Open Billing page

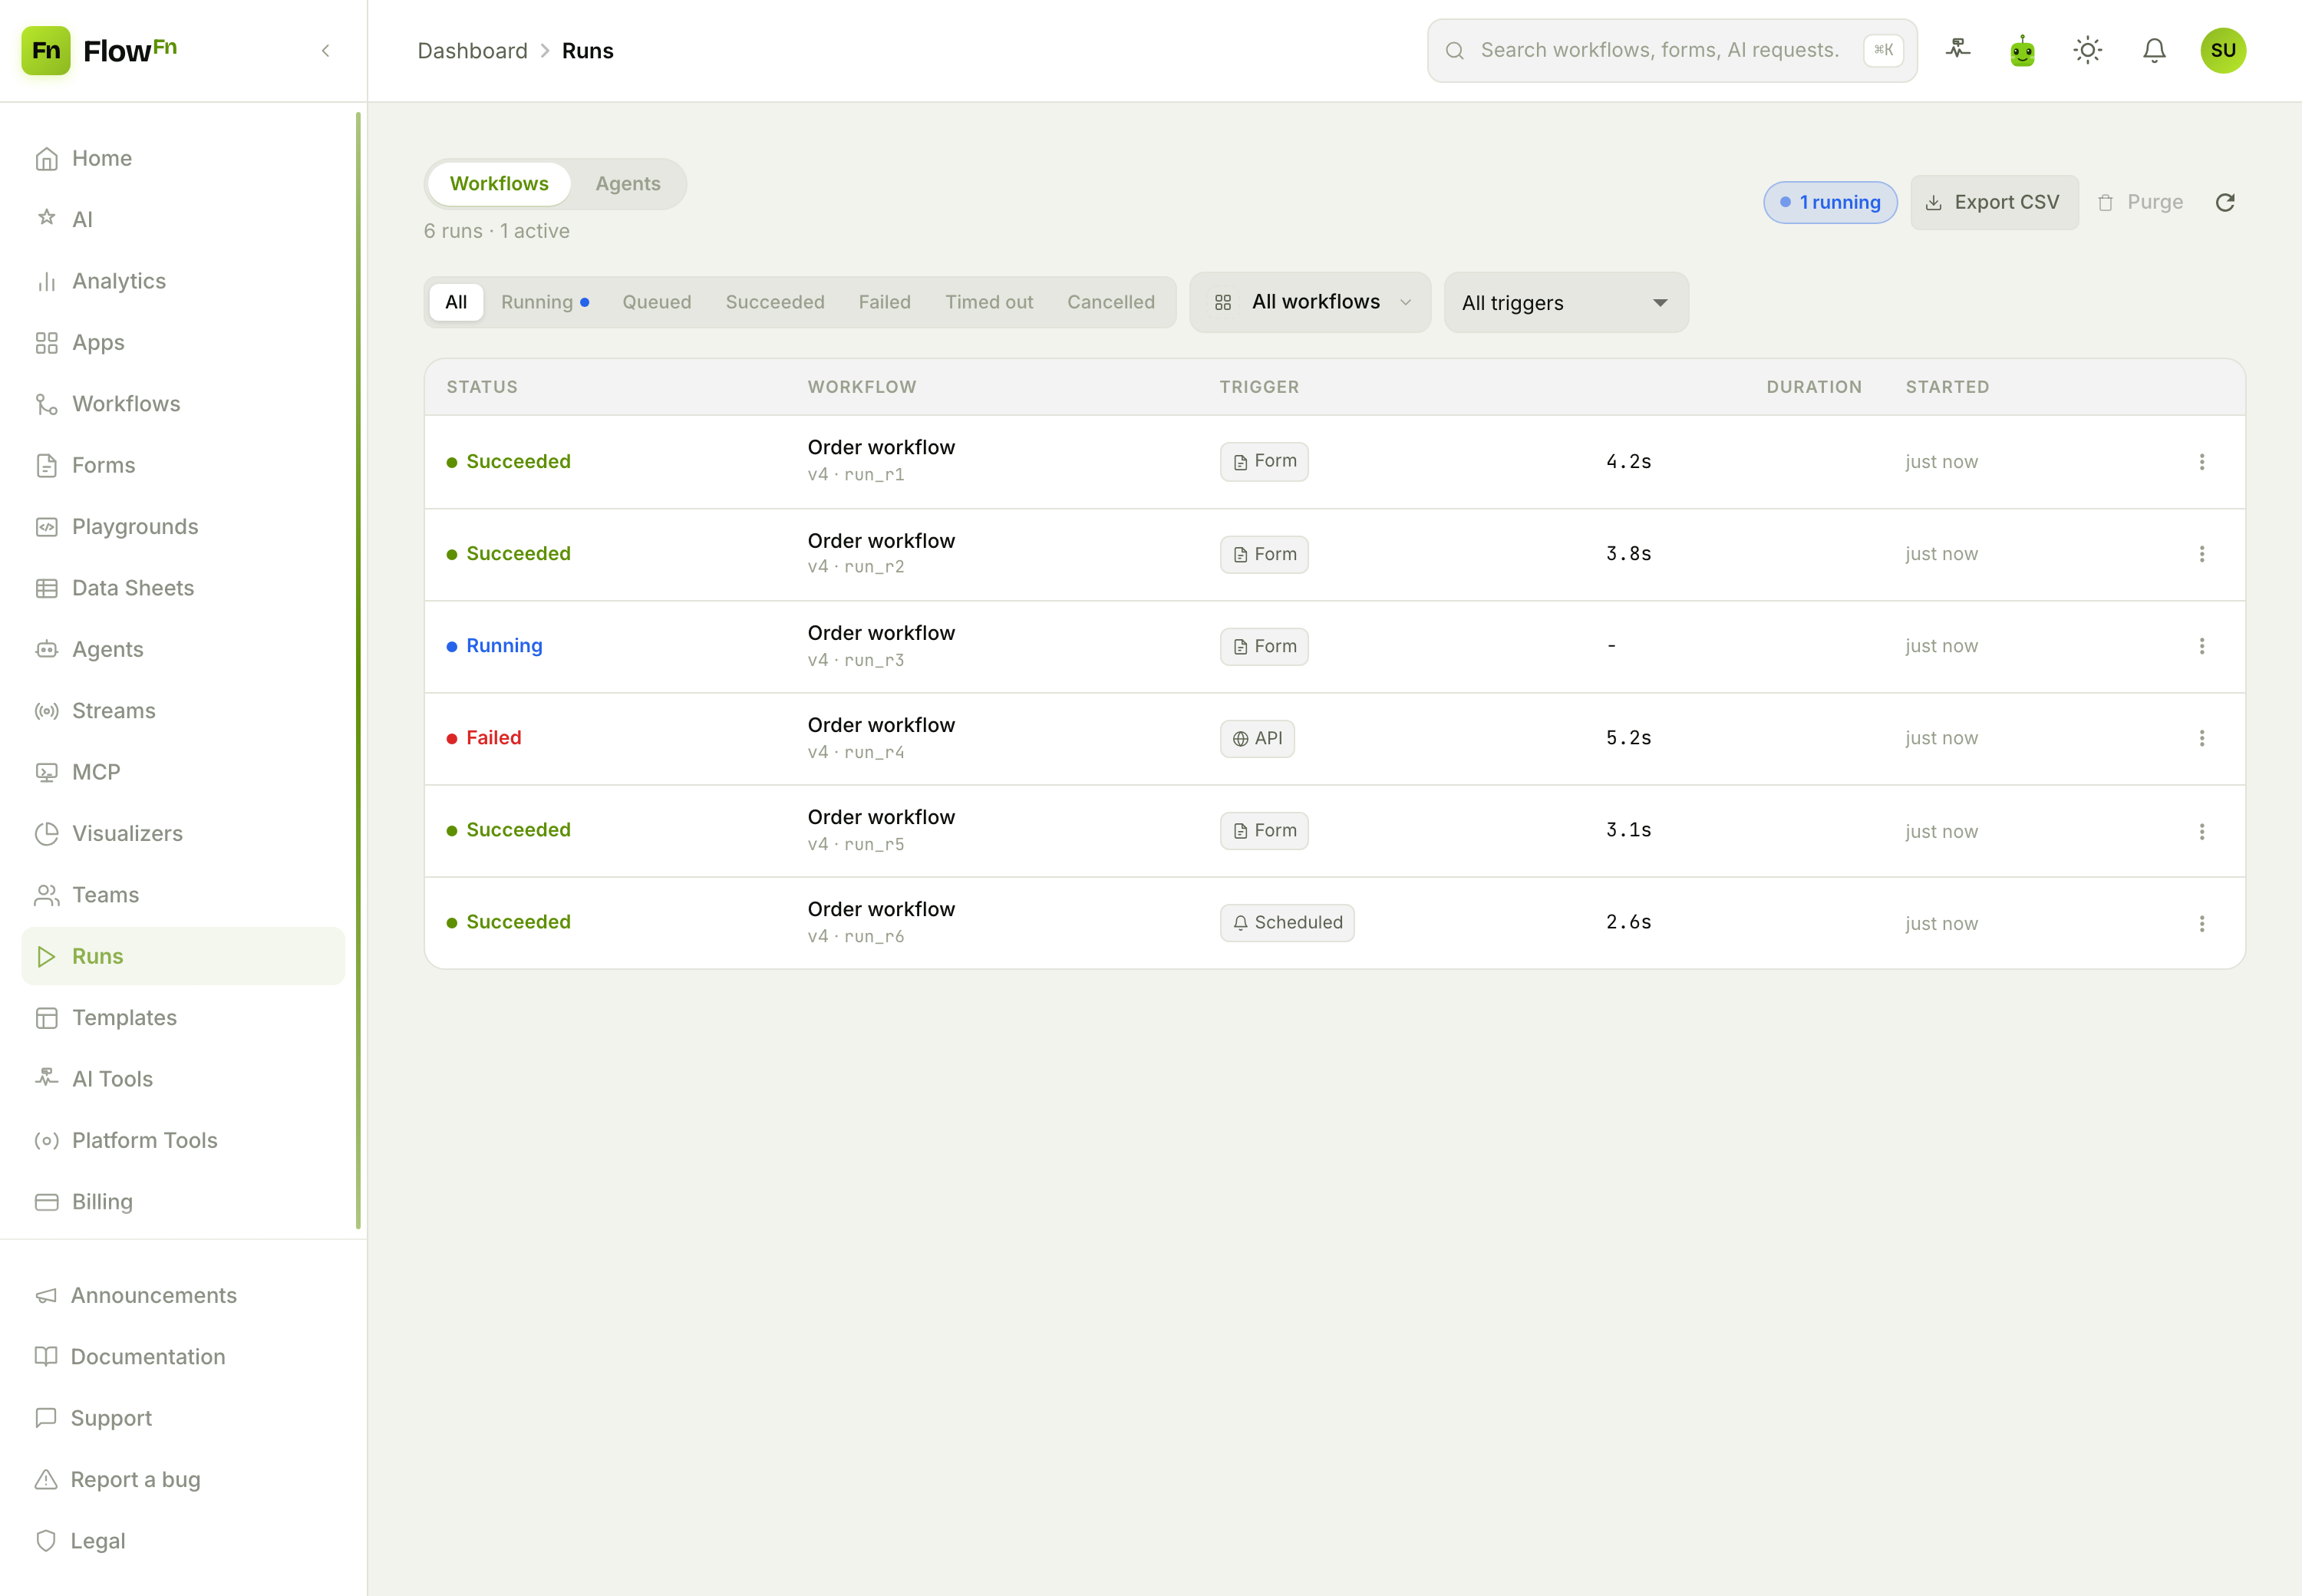[183, 1201]
